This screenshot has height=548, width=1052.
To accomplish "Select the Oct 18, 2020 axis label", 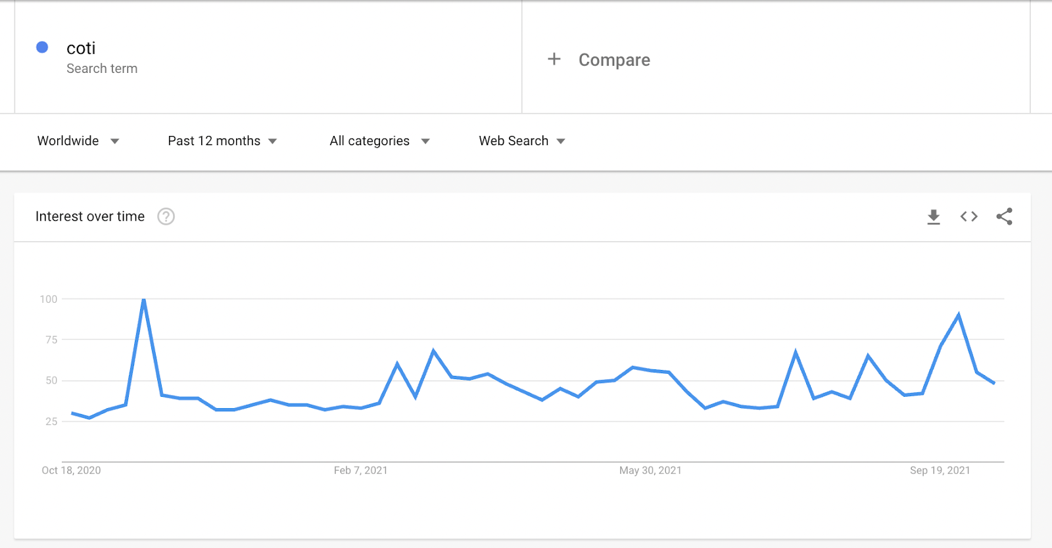I will [x=71, y=470].
